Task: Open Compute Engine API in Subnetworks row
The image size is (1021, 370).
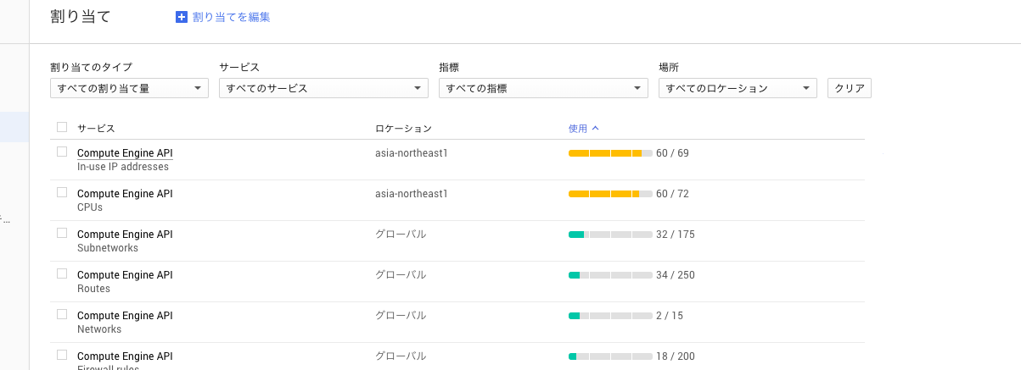Action: click(x=125, y=235)
